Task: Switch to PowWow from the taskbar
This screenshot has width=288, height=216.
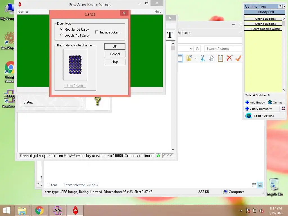Action: 57,210
